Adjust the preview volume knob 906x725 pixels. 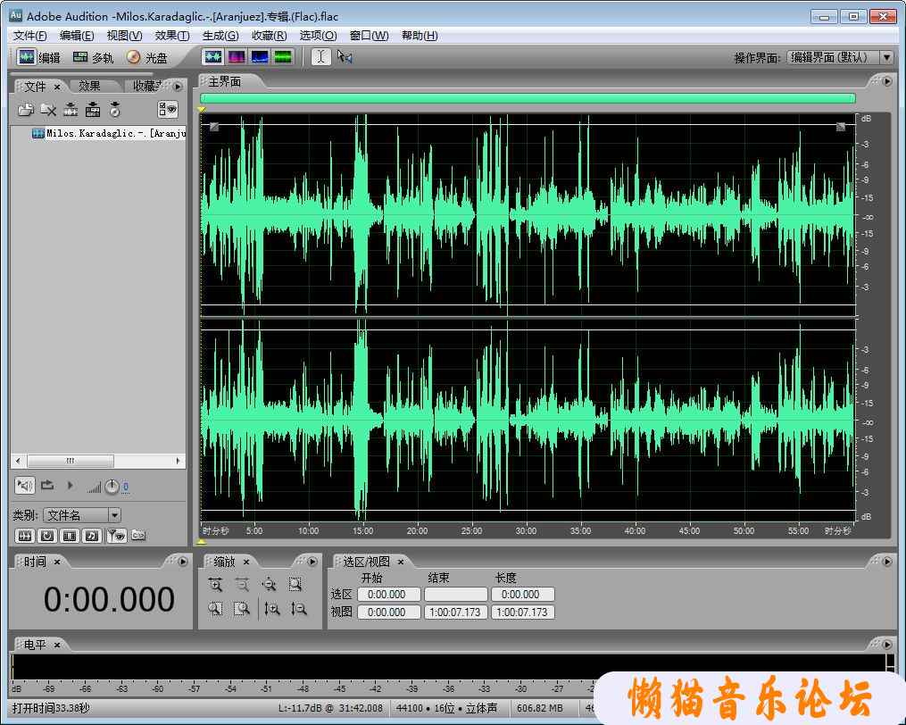pos(112,487)
